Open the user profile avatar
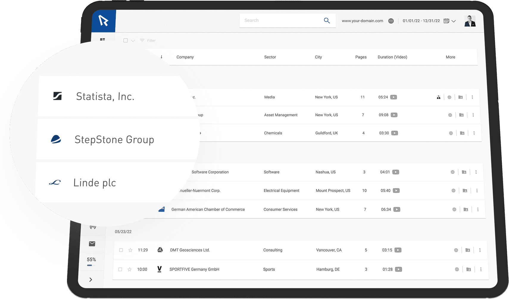 (470, 21)
